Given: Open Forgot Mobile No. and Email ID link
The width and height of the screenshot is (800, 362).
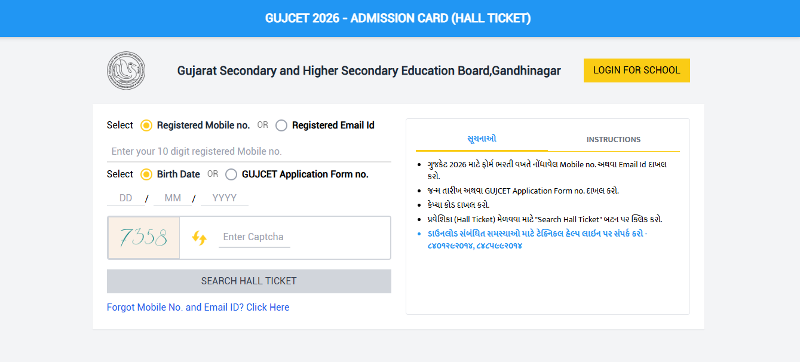Looking at the screenshot, I should pyautogui.click(x=197, y=306).
